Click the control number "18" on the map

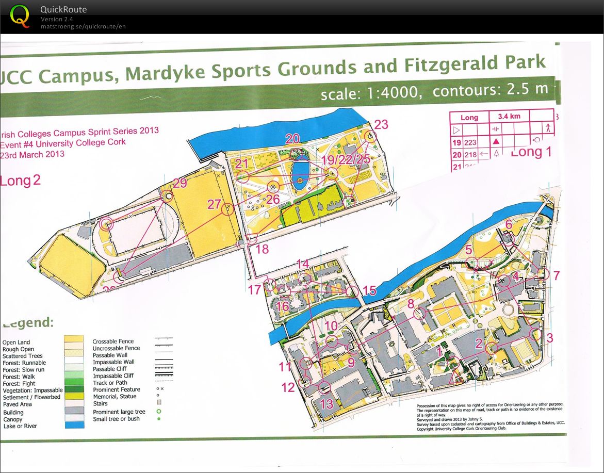point(262,249)
